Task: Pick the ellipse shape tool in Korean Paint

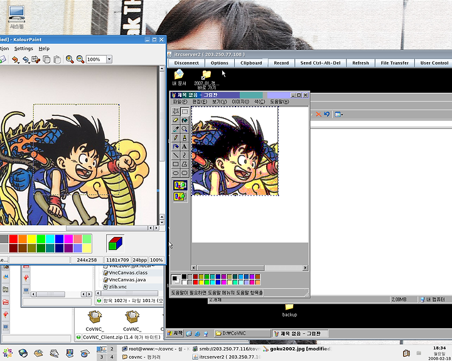Action: coord(176,173)
